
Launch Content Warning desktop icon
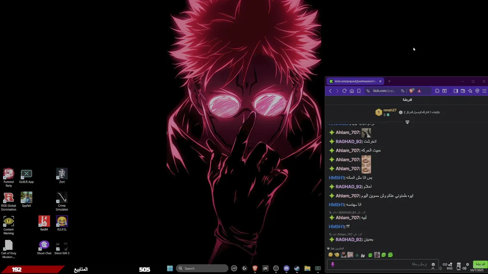[8, 225]
